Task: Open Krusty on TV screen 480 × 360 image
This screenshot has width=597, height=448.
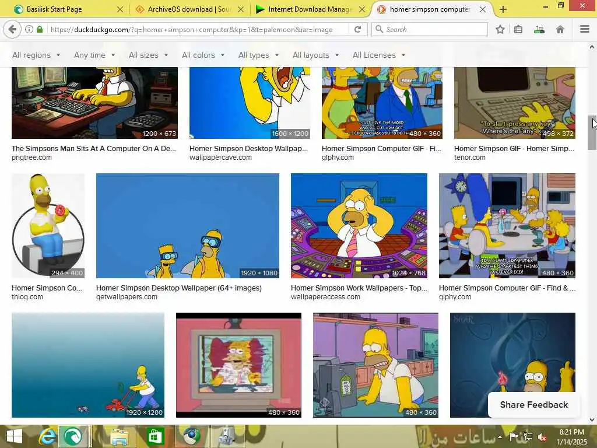Action: [238, 365]
